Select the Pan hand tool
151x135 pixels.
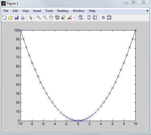(51, 18)
